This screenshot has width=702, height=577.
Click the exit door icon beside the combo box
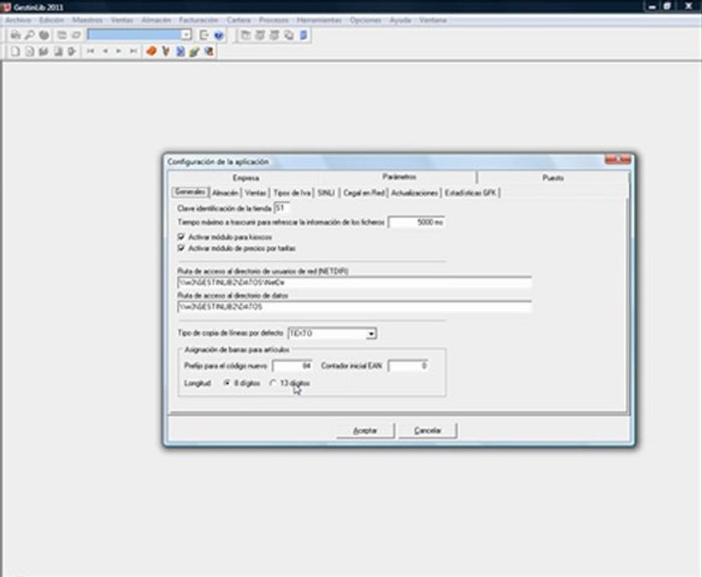tap(204, 35)
